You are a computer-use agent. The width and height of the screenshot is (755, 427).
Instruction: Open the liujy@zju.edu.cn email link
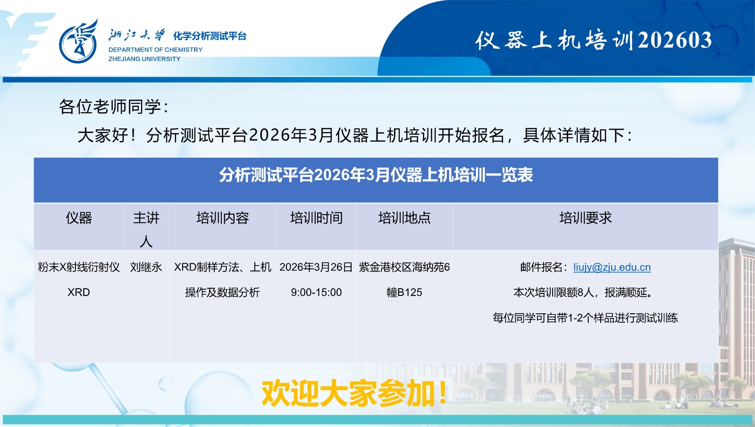(x=612, y=267)
